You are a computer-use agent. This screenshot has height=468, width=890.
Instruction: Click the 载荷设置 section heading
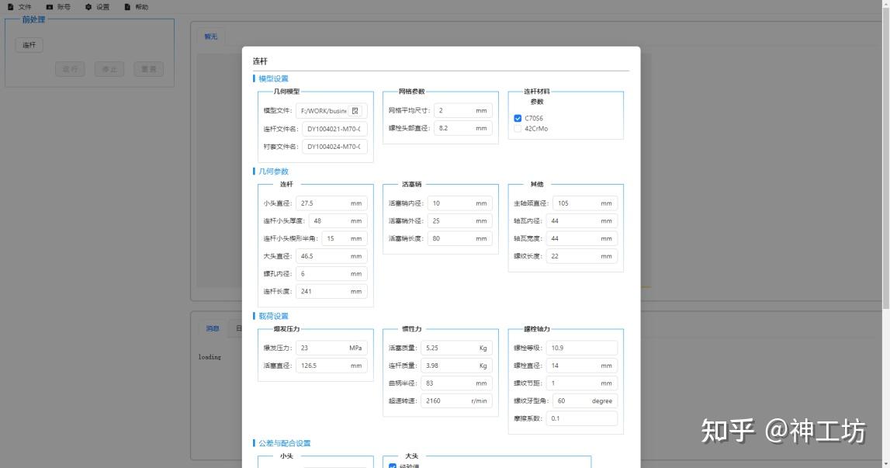pyautogui.click(x=274, y=317)
